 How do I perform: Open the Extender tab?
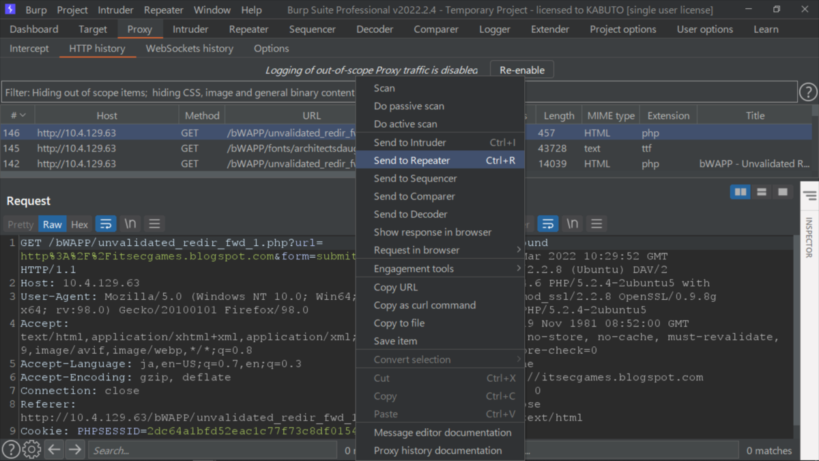[550, 29]
